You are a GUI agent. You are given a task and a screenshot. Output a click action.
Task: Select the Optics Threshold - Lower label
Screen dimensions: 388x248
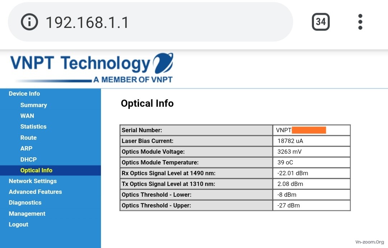pyautogui.click(x=197, y=195)
